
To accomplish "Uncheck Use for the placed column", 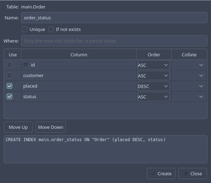I will pos(9,86).
